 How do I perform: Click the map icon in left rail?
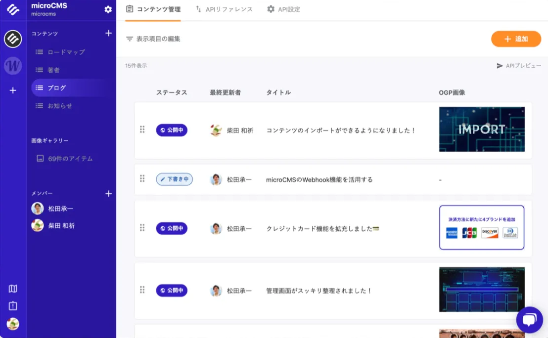13,289
